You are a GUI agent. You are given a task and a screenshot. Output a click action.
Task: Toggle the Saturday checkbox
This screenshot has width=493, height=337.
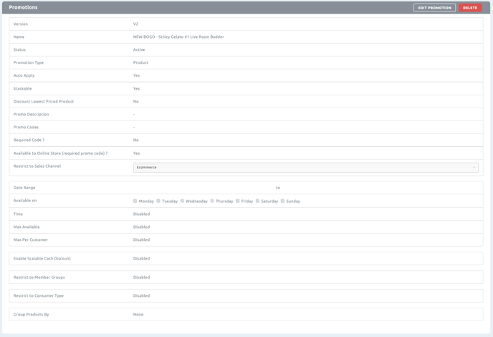(257, 201)
